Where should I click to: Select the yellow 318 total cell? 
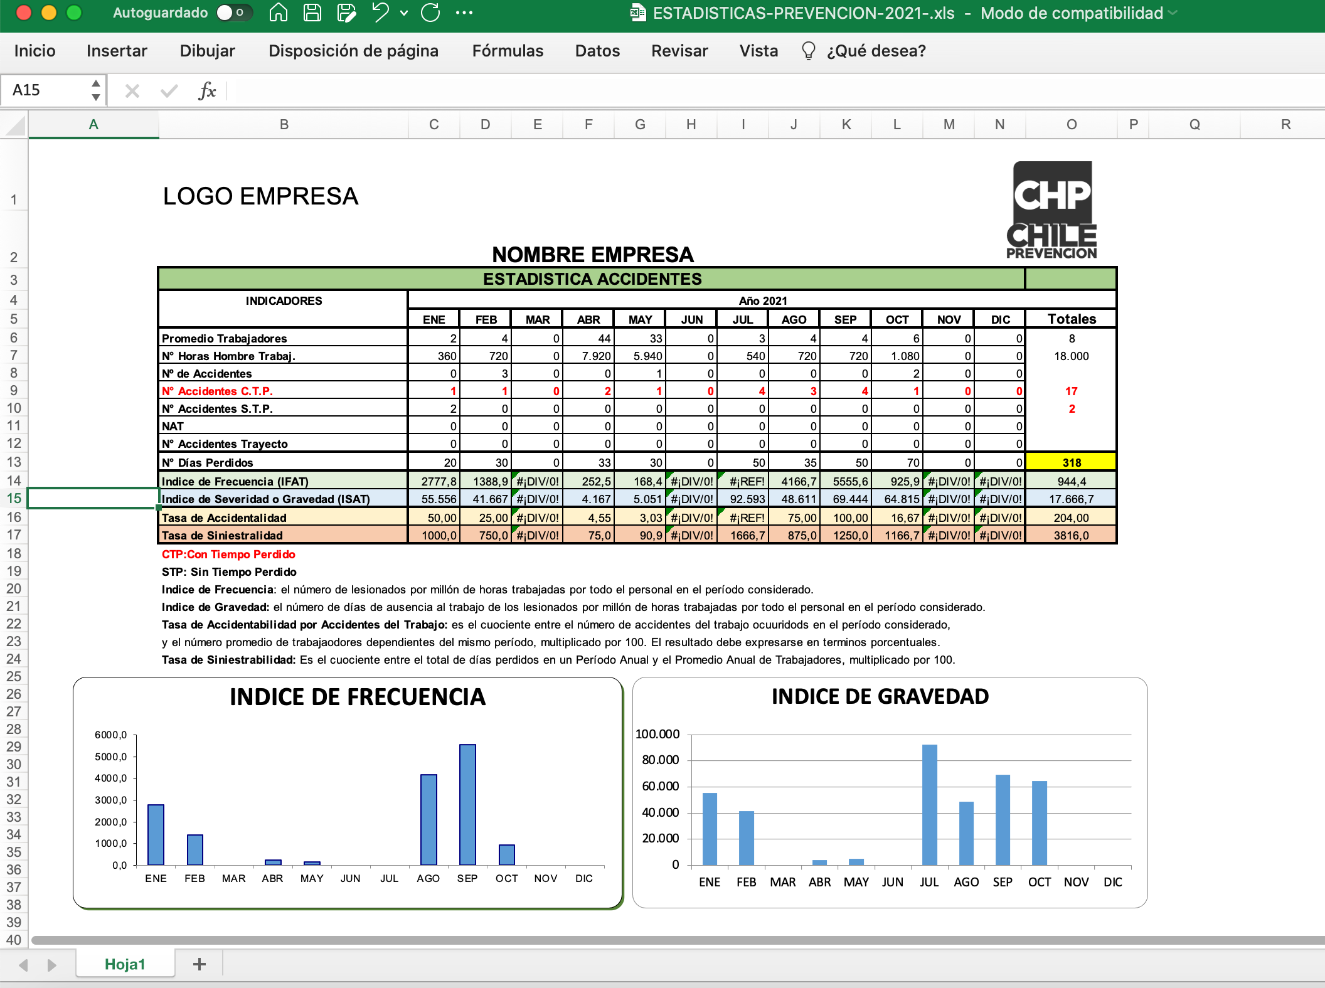(x=1071, y=462)
